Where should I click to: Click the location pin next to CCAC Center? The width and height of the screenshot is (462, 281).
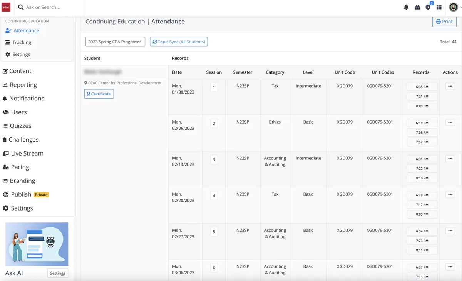[x=85, y=82]
